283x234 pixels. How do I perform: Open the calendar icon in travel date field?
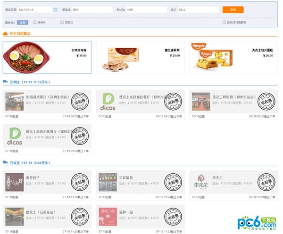(x=55, y=10)
